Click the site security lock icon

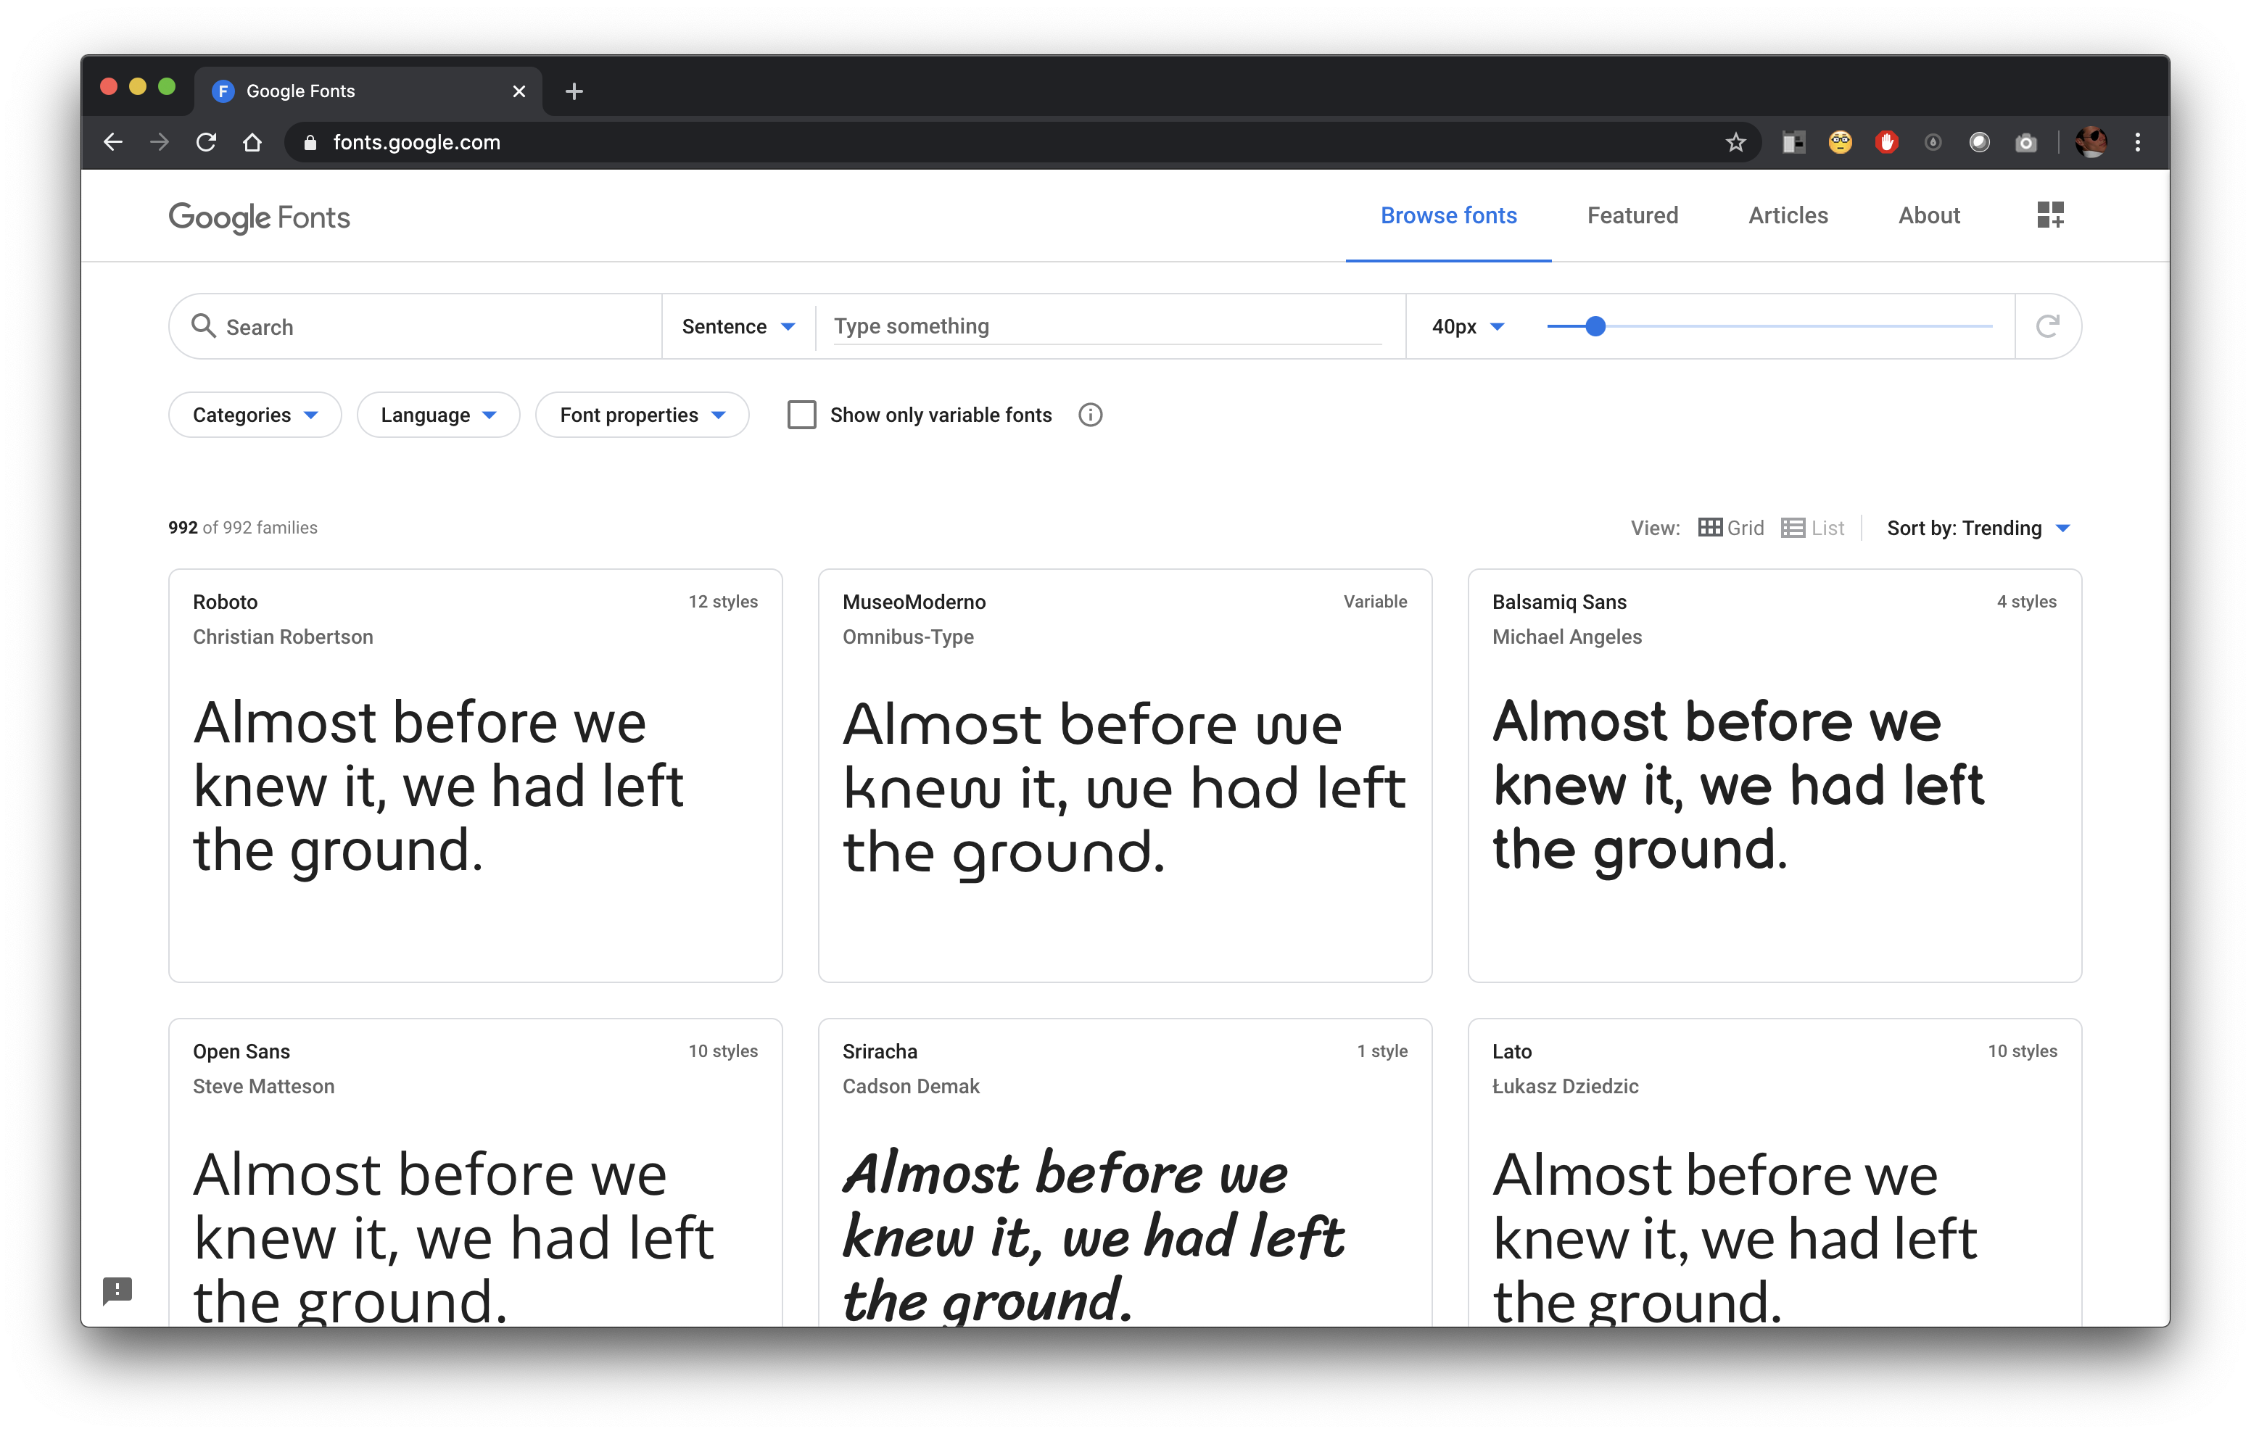coord(310,142)
